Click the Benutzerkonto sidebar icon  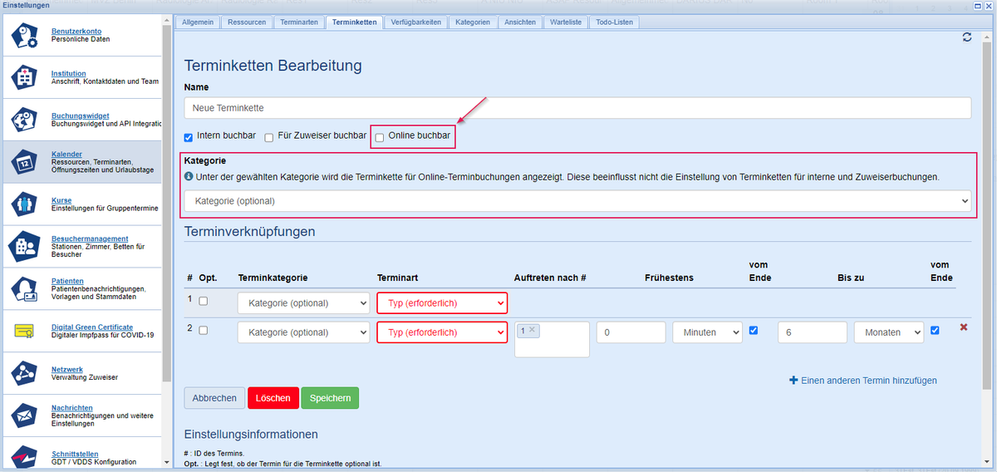pyautogui.click(x=24, y=35)
